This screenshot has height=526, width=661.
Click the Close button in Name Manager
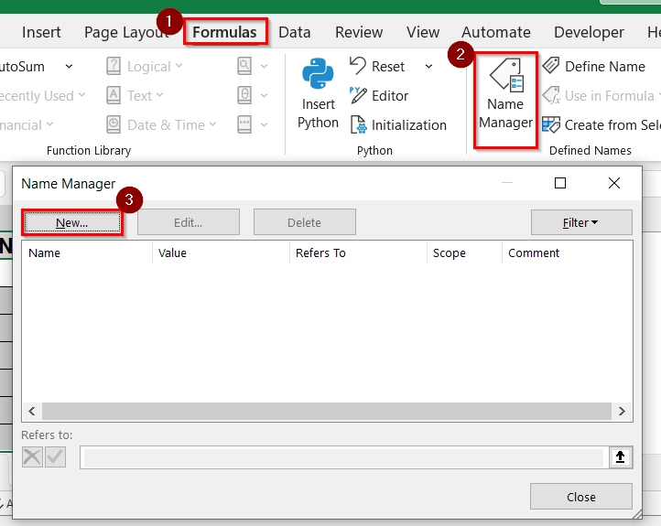581,497
